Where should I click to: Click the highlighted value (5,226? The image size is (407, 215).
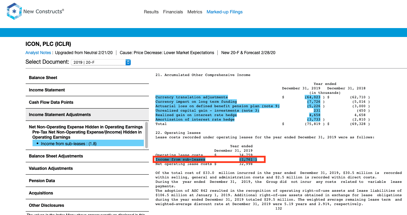(x=314, y=106)
